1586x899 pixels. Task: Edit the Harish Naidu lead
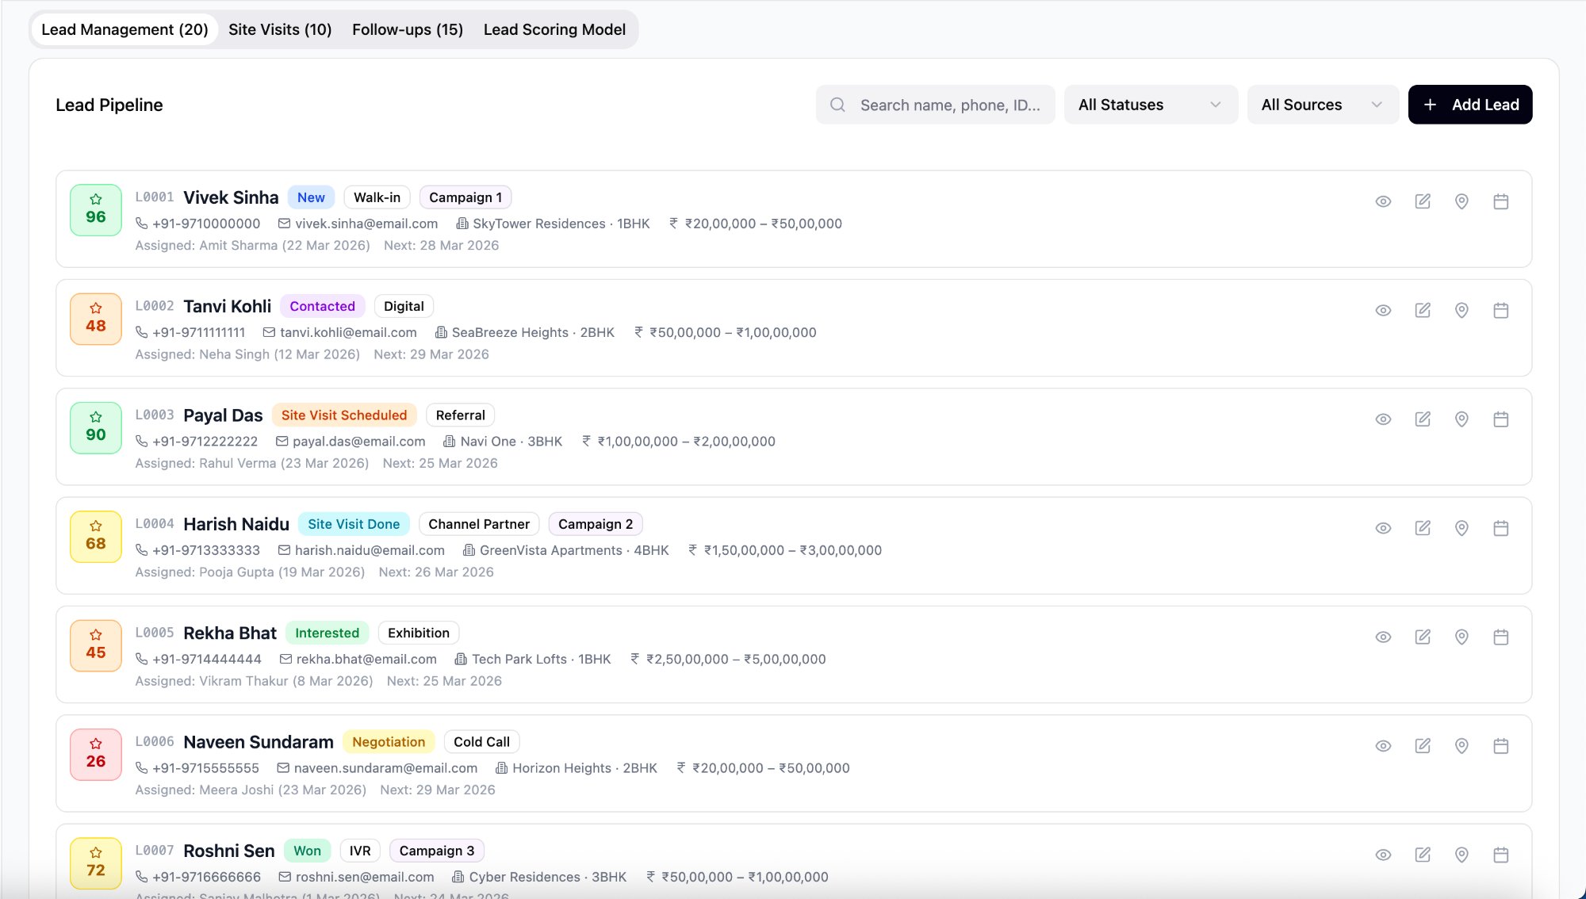(x=1423, y=528)
